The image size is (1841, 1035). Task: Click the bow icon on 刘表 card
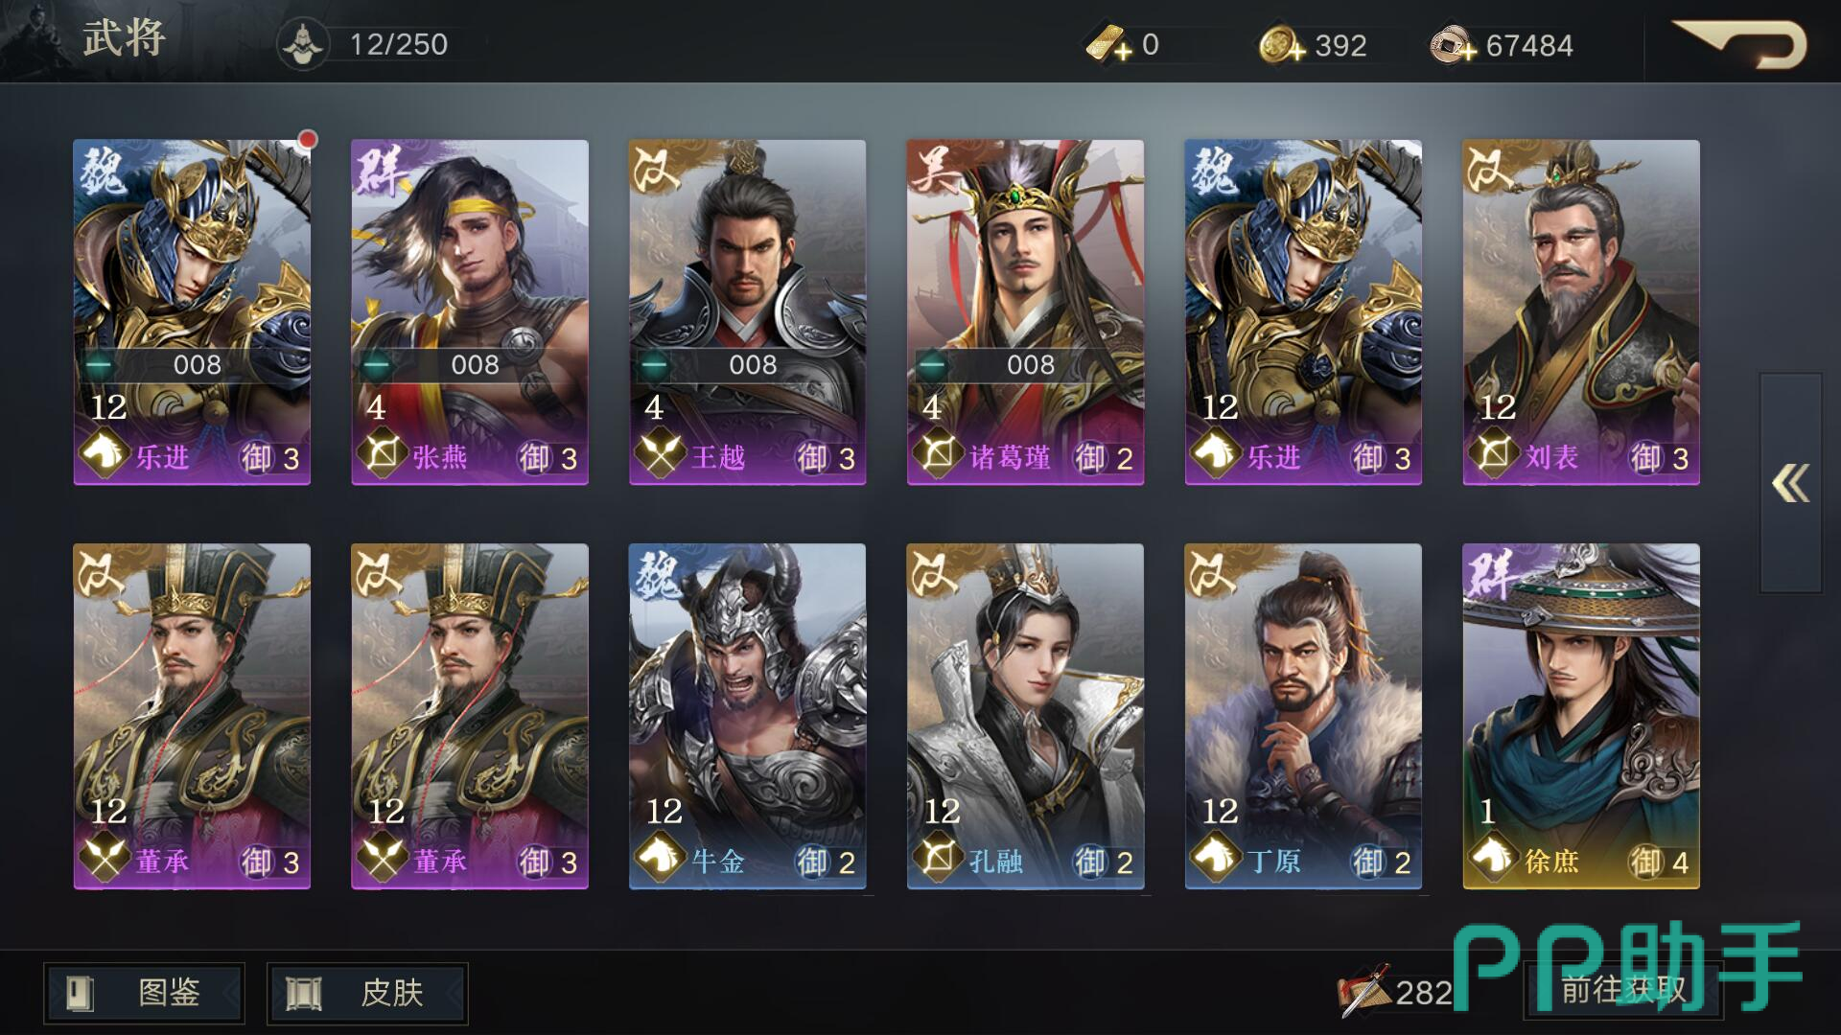point(1493,454)
